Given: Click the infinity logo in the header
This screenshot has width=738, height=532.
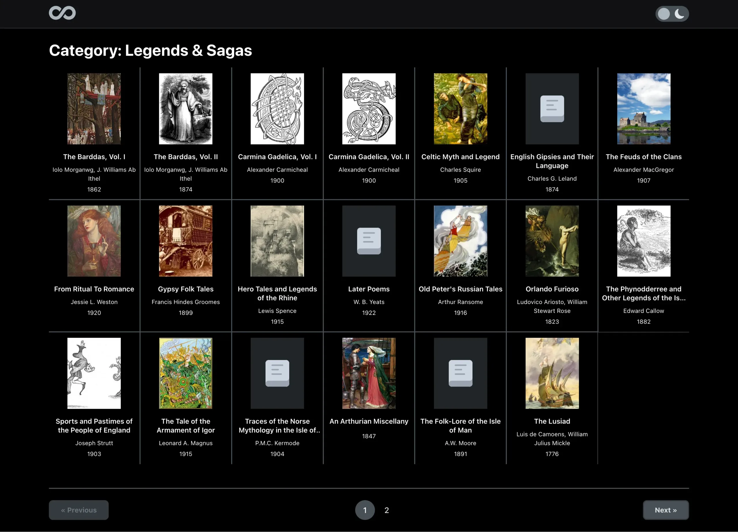Looking at the screenshot, I should pyautogui.click(x=62, y=13).
